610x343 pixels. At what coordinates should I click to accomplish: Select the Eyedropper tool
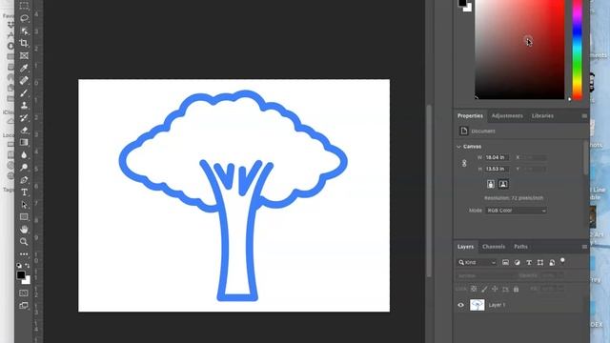pos(24,68)
